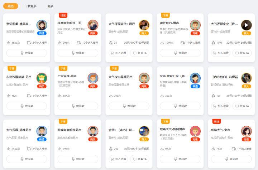Viewport: 258px width, 170px height.
Task: Click microphone icon on 游戏电竞解说男声 card
Action: pos(73,159)
